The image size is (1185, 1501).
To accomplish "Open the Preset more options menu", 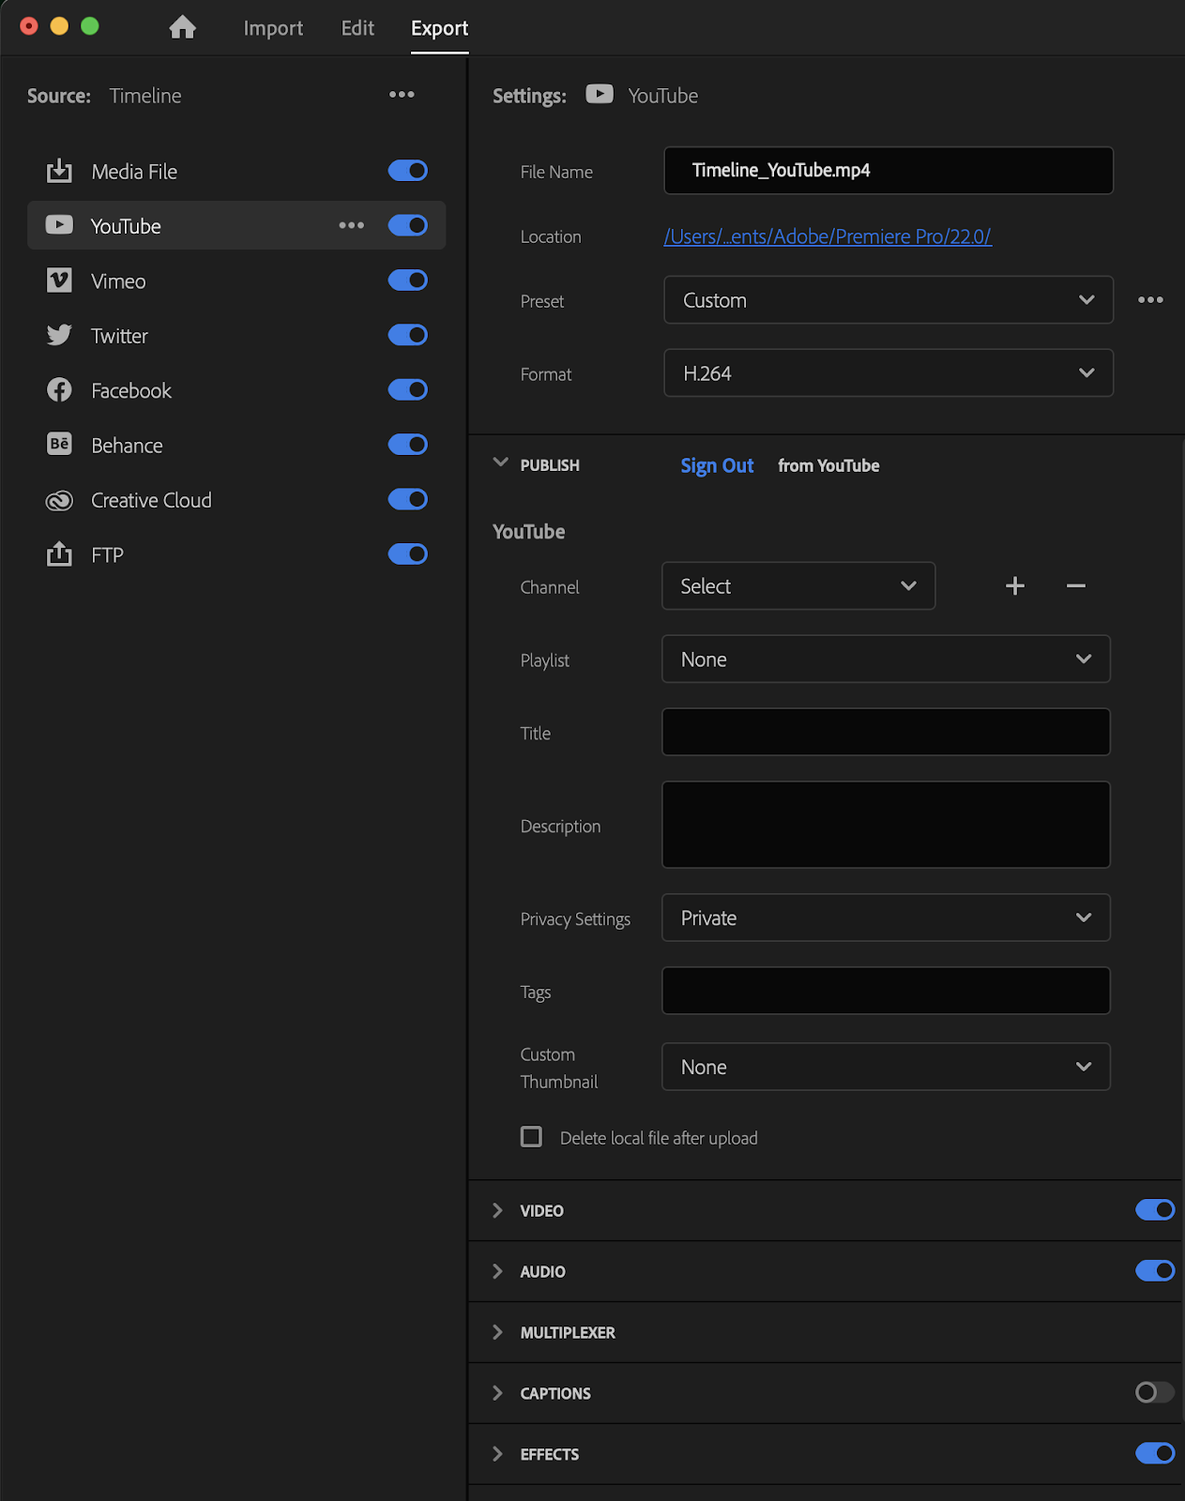I will pos(1150,300).
